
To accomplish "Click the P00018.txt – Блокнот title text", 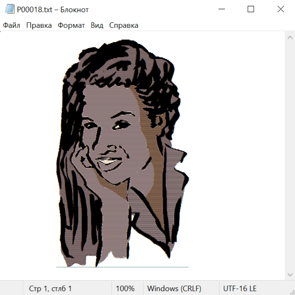I will [53, 10].
